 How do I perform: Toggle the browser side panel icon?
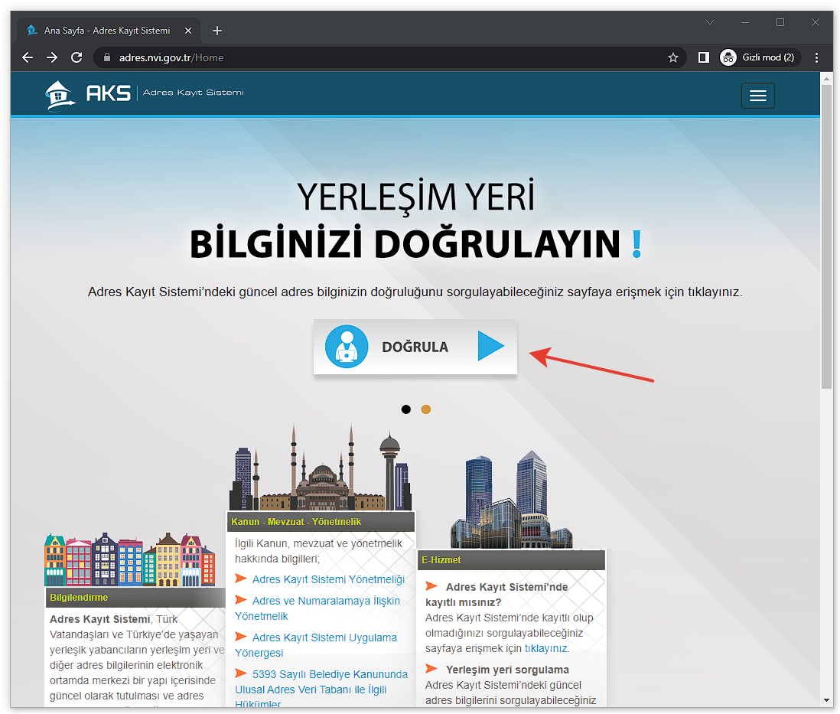(x=704, y=57)
